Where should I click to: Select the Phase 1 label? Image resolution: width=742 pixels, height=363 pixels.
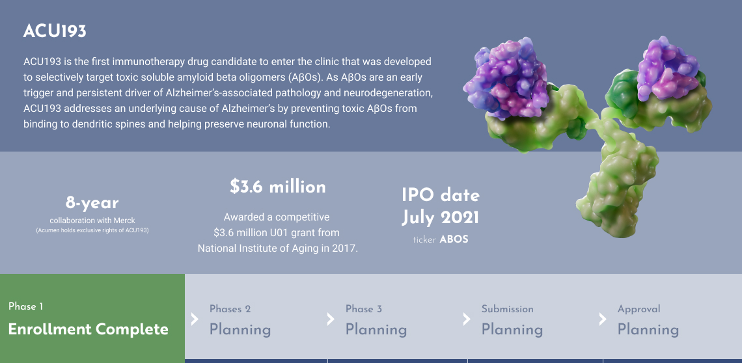tap(26, 306)
